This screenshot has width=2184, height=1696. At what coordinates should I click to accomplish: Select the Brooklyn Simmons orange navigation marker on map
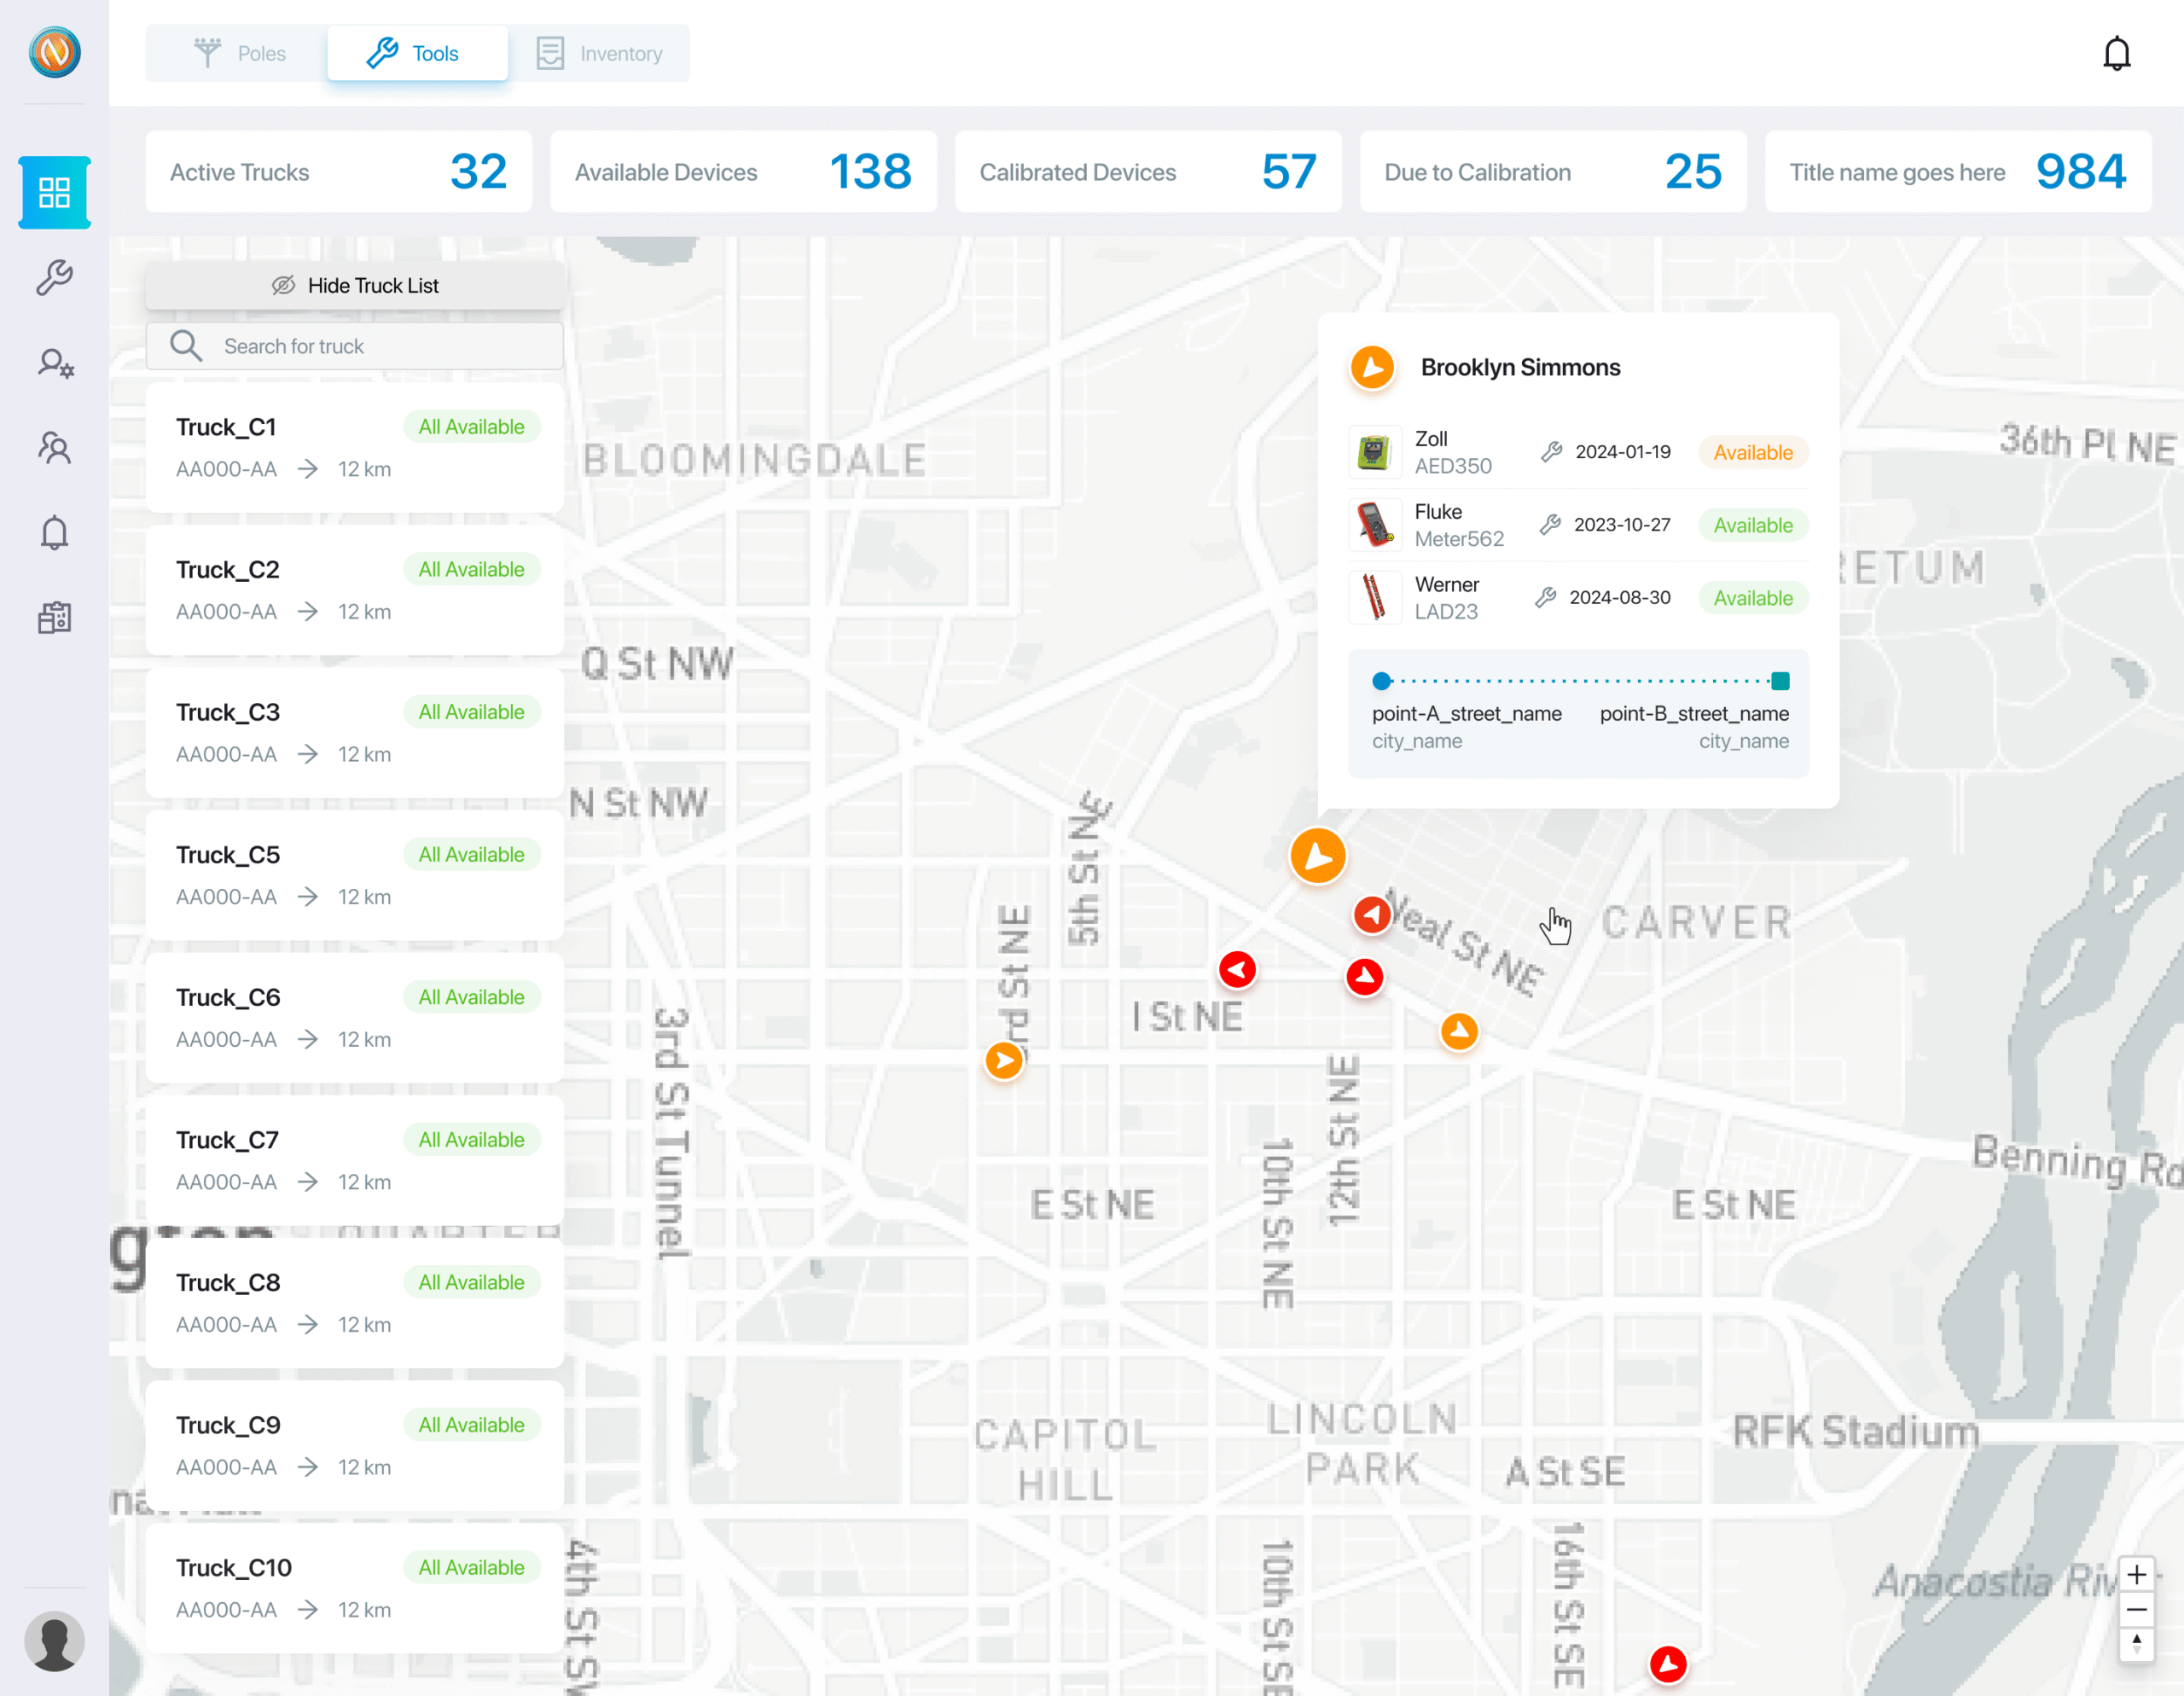[1318, 856]
